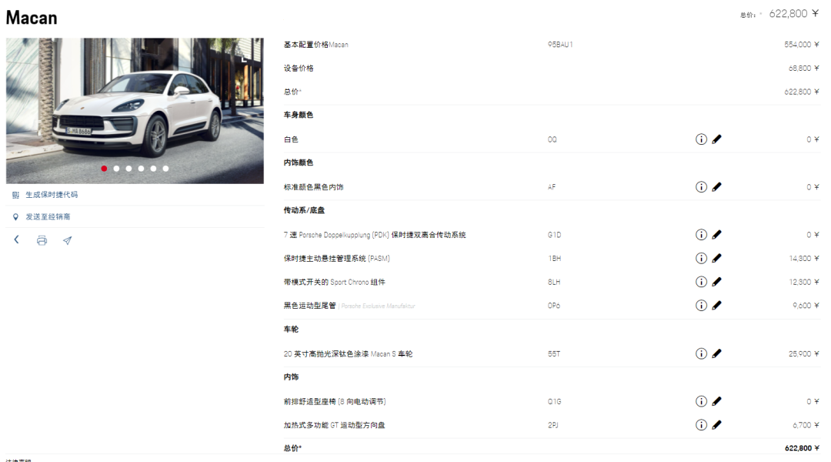Send configuration to dealer via 发送至经销商
The width and height of the screenshot is (831, 462).
click(x=48, y=216)
